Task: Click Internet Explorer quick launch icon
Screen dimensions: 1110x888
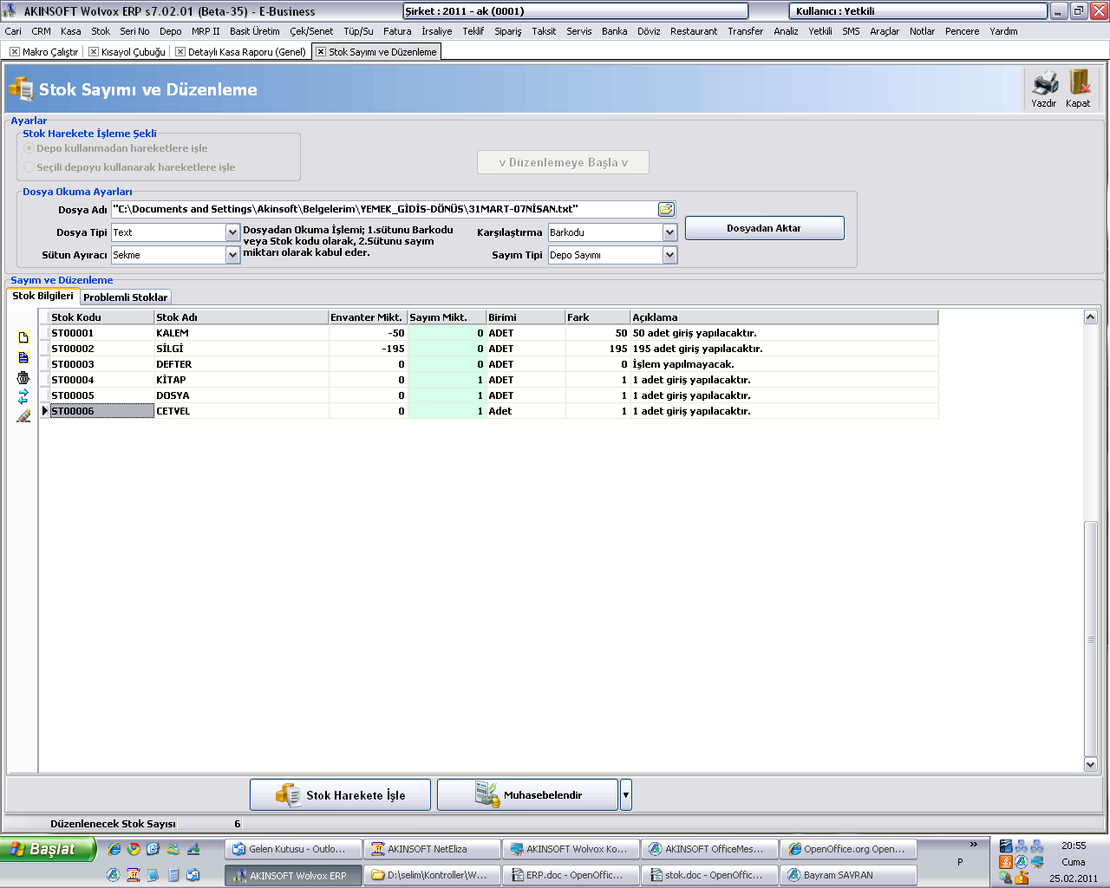Action: tap(114, 849)
